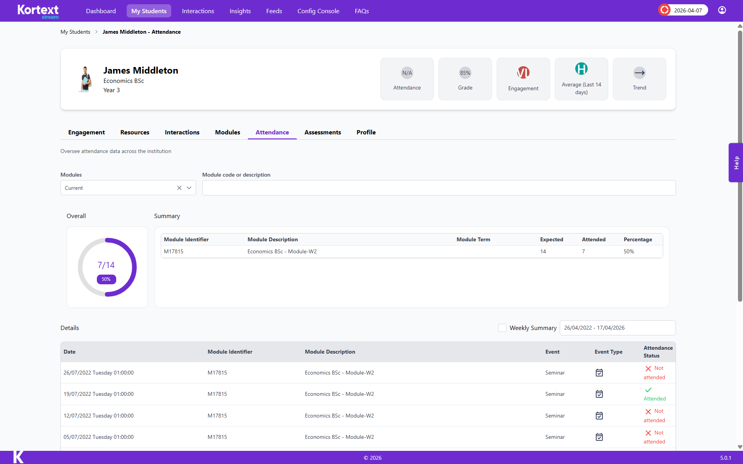Open the Help side panel
The image size is (743, 464).
(736, 163)
